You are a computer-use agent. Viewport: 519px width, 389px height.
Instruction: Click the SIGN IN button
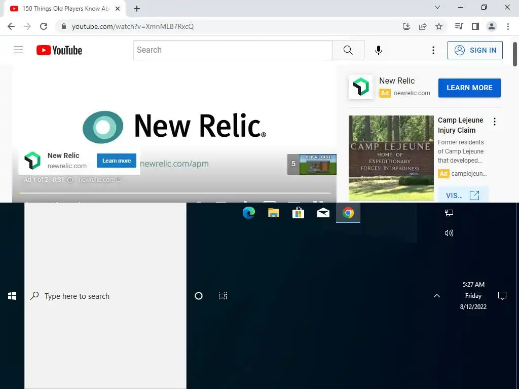tap(475, 50)
